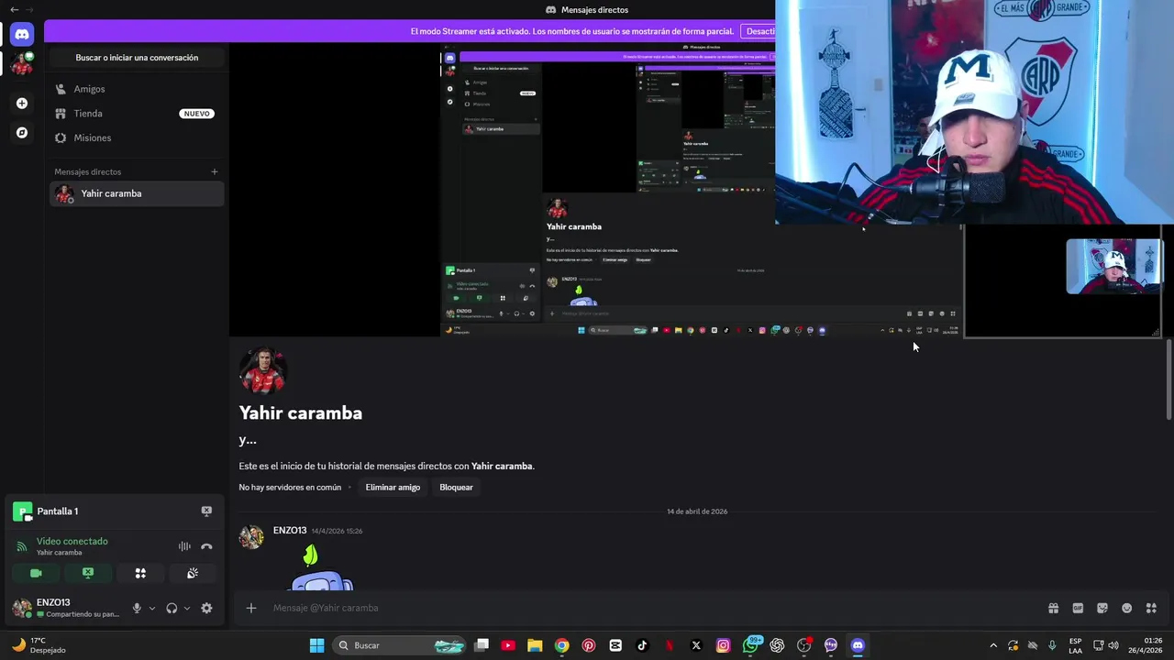Image resolution: width=1174 pixels, height=660 pixels.
Task: Toggle noise suppression waveform icon
Action: coord(184,546)
